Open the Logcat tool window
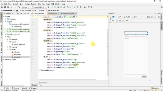 (x=33, y=88)
